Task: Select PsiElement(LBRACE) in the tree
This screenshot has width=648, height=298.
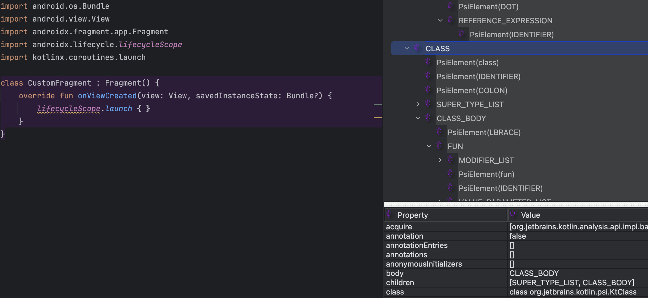Action: [x=484, y=132]
